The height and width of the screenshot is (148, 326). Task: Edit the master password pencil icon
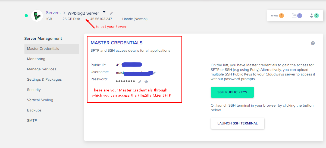[x=140, y=81]
